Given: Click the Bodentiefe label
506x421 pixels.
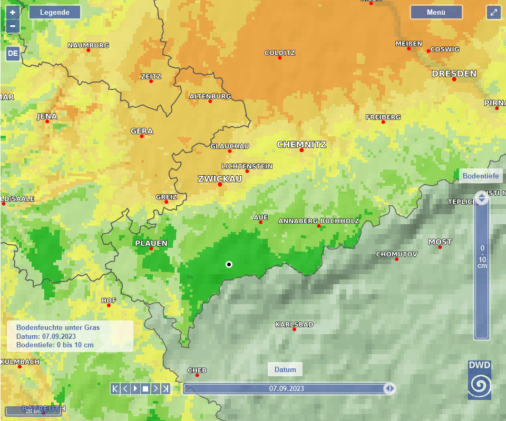Looking at the screenshot, I should coord(480,176).
